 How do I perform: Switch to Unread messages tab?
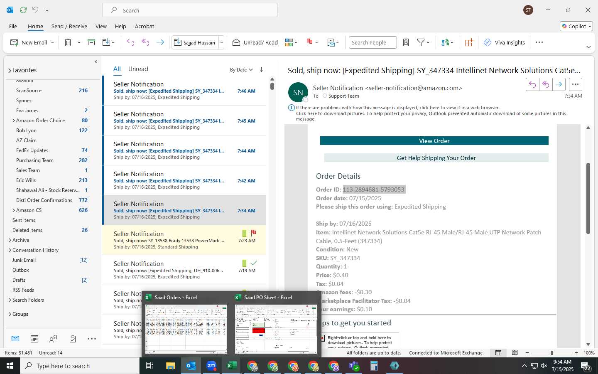[138, 69]
